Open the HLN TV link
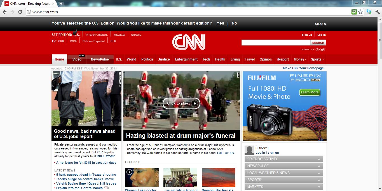Image resolution: width=382 pixels, height=191 pixels. click(x=113, y=41)
